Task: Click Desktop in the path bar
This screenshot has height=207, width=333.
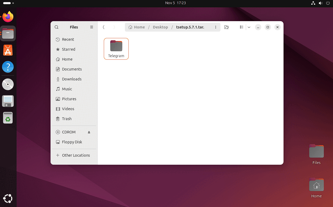Action: [x=160, y=27]
